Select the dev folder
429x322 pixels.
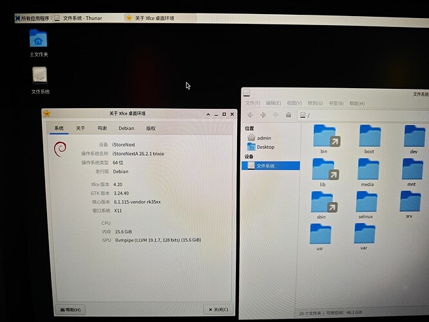coord(414,139)
